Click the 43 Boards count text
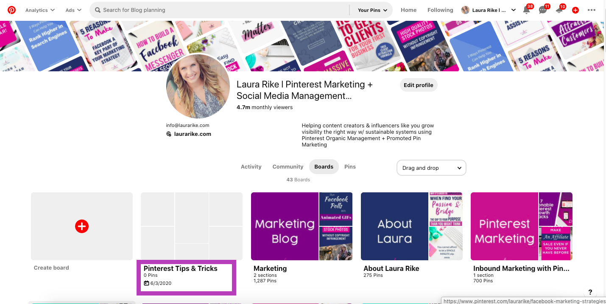 [298, 180]
